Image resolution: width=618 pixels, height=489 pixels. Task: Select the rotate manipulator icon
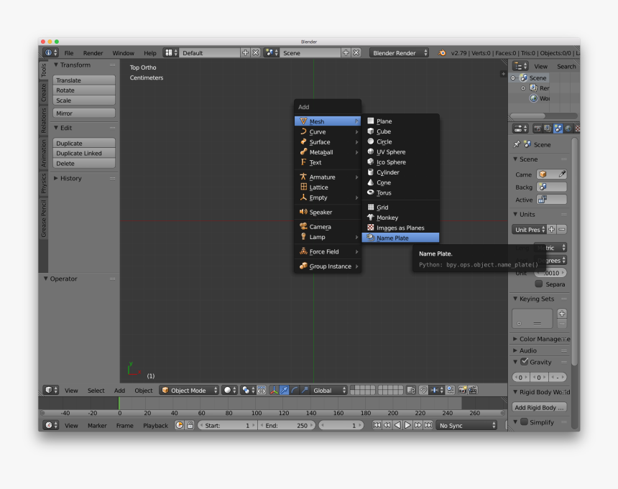pyautogui.click(x=295, y=390)
